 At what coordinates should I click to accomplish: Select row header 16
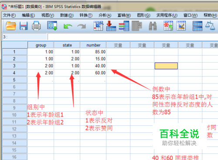[x=14, y=157]
